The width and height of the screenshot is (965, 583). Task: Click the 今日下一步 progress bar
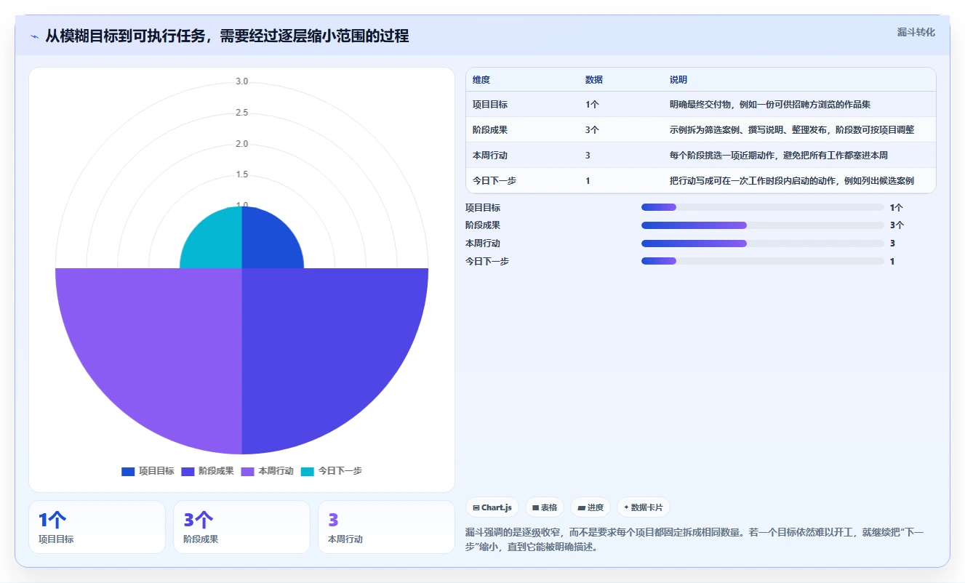coord(763,261)
